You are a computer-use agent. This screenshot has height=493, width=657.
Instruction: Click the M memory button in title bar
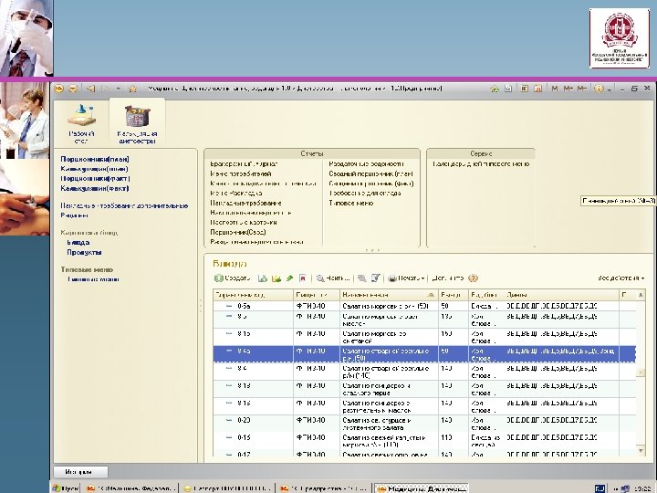click(555, 89)
